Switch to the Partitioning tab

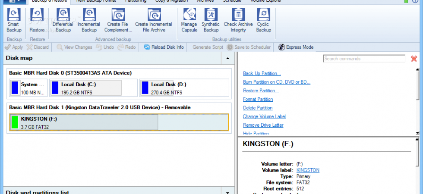coord(136,1)
